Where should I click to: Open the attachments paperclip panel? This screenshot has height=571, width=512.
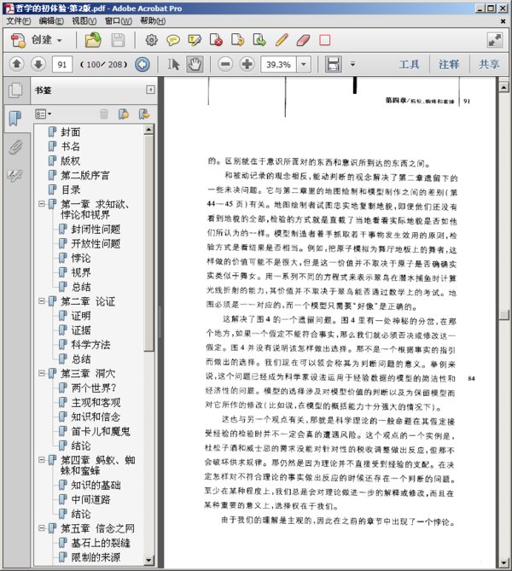[x=15, y=147]
